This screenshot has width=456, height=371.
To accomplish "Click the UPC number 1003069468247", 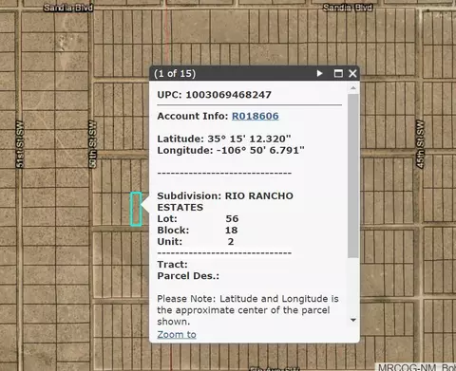I will tap(229, 95).
